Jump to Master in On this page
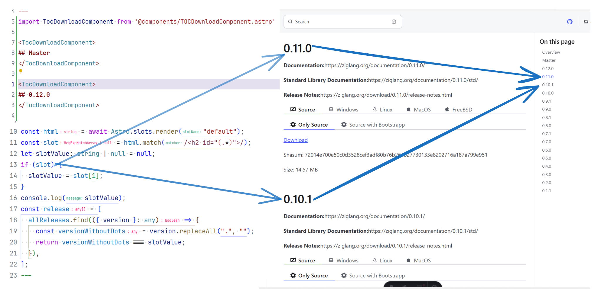The image size is (599, 297). pyautogui.click(x=549, y=60)
